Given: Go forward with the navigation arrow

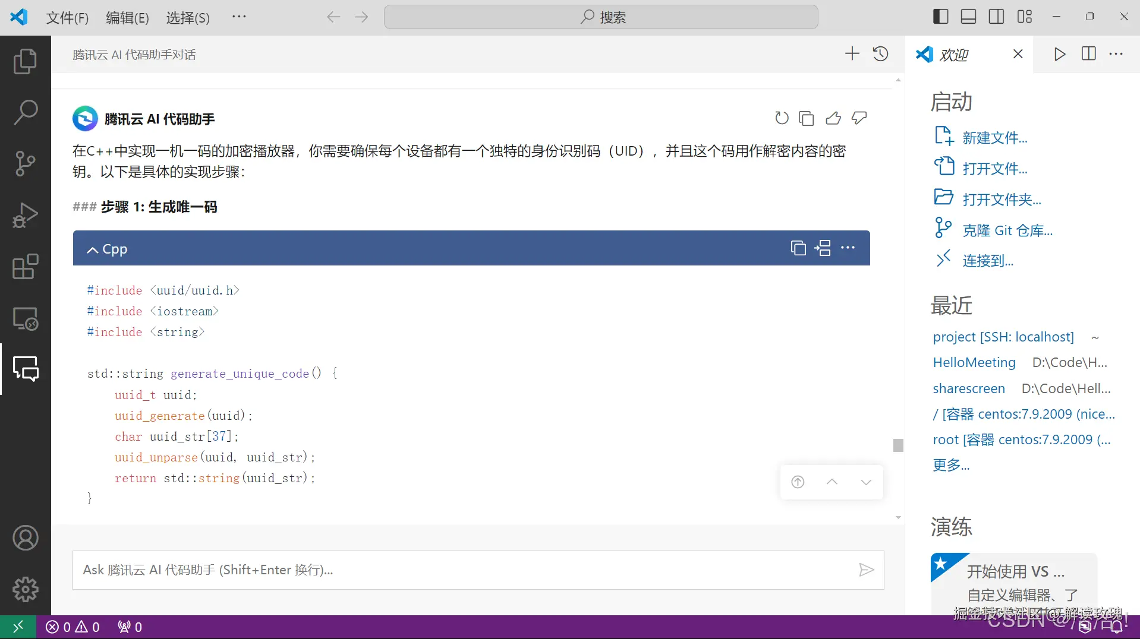Looking at the screenshot, I should (x=361, y=17).
